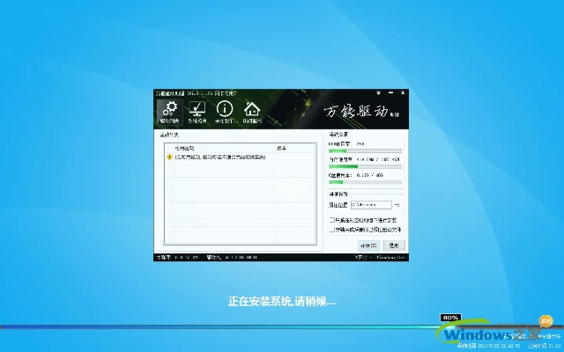Enable the first option checkbox under extract settings
Viewport: 564px width, 352px height.
click(332, 220)
